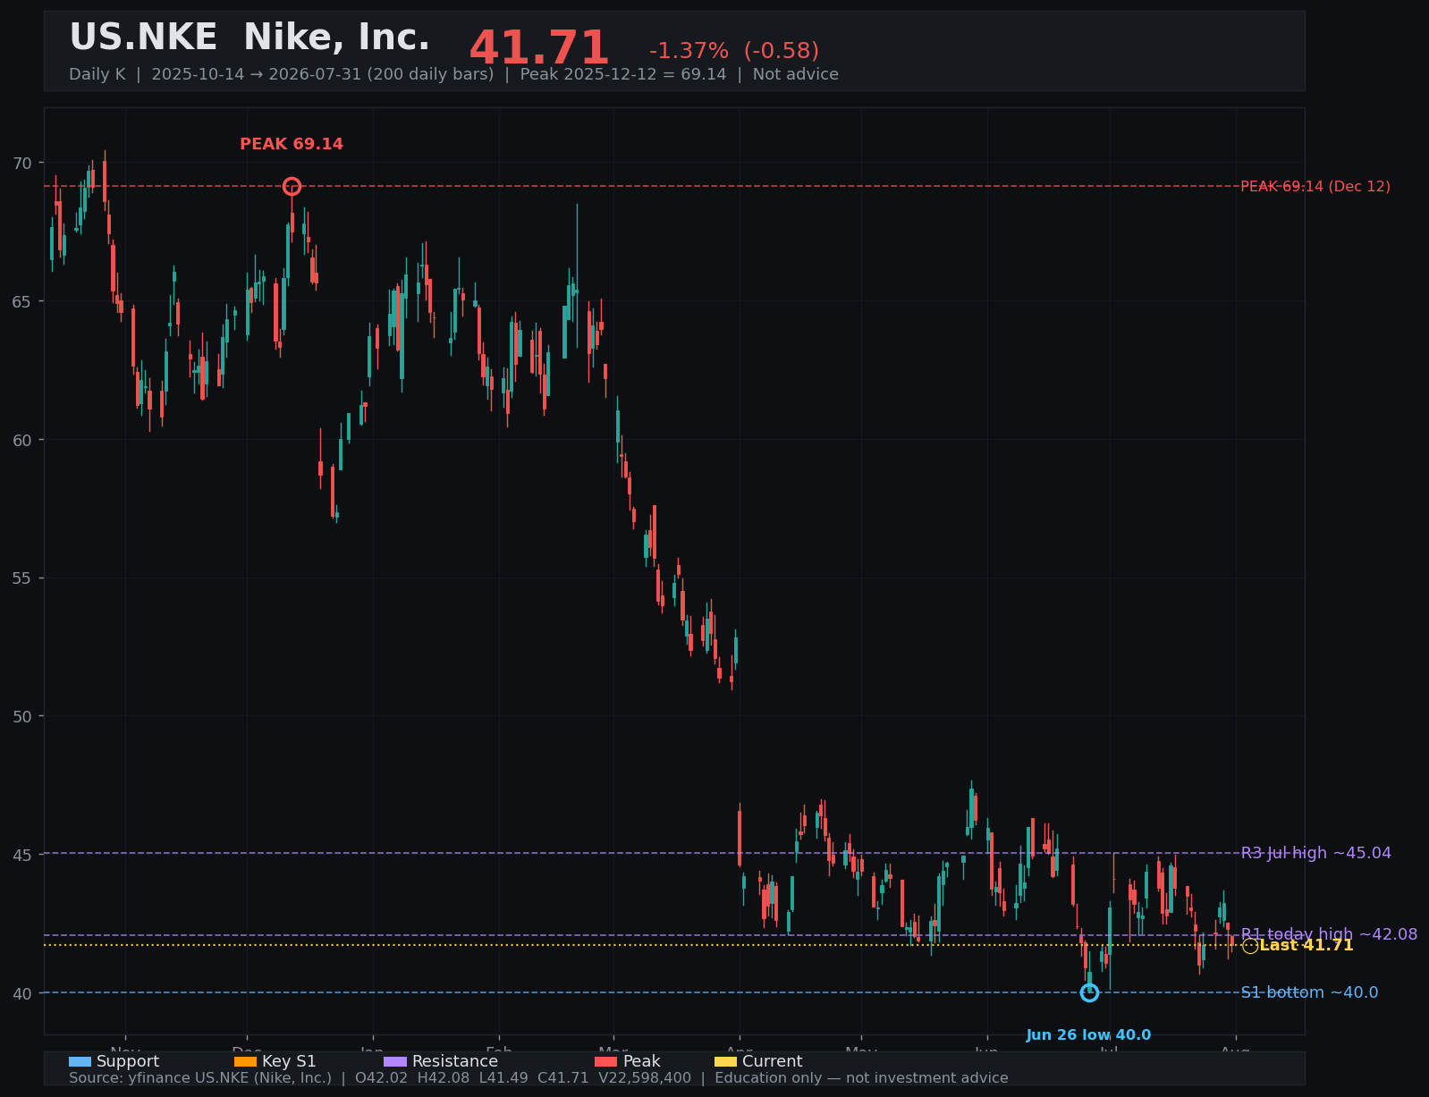This screenshot has height=1097, width=1429.
Task: Click the red Peak legend swatch
Action: (x=606, y=1061)
